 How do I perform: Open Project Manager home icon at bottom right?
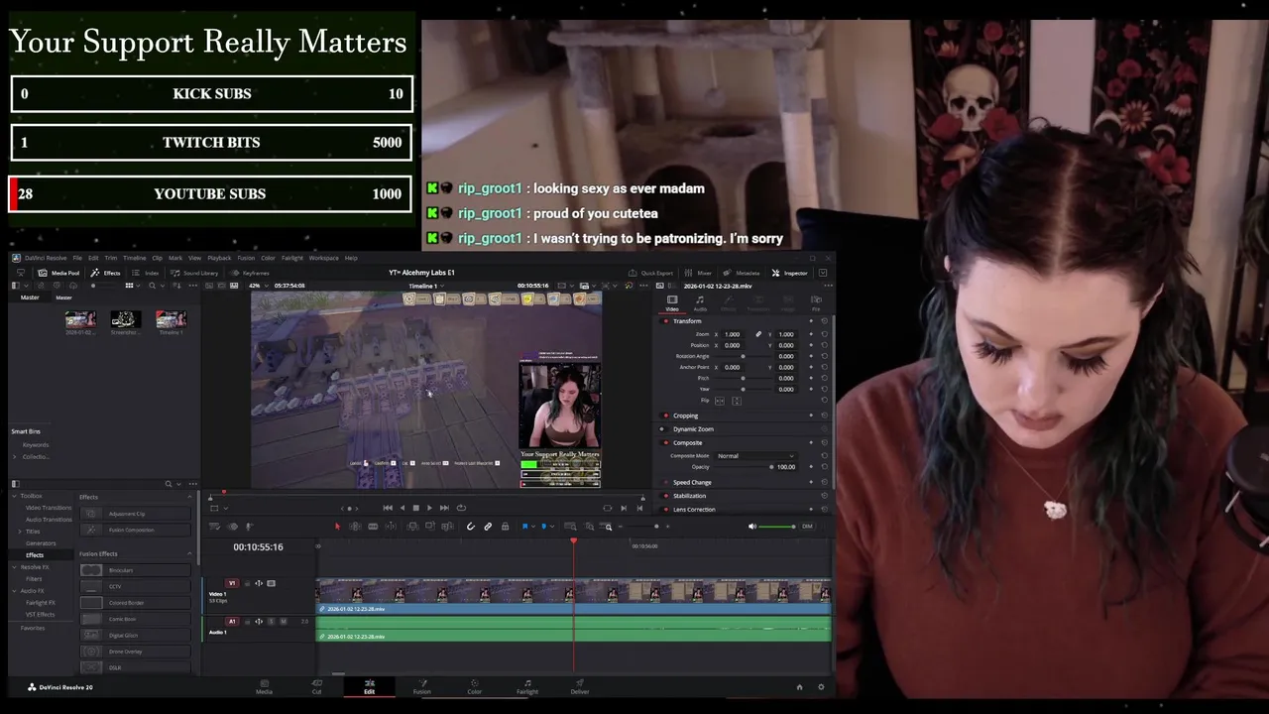click(x=799, y=687)
